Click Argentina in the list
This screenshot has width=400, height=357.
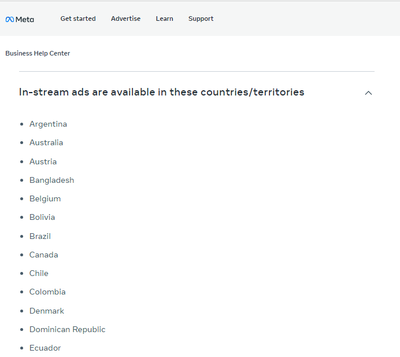coord(48,124)
